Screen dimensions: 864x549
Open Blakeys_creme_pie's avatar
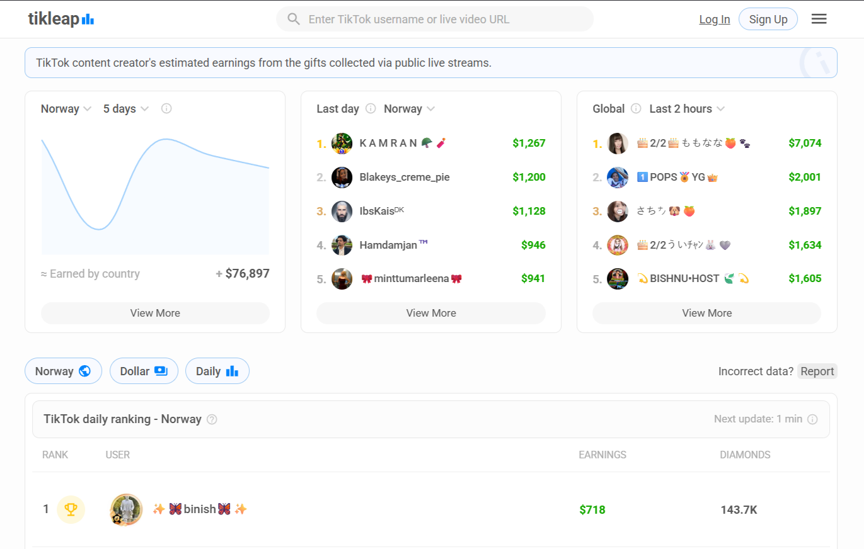[x=342, y=178]
